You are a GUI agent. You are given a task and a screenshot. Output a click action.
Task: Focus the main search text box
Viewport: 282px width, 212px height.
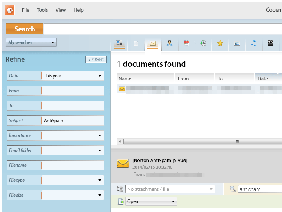pos(163,29)
